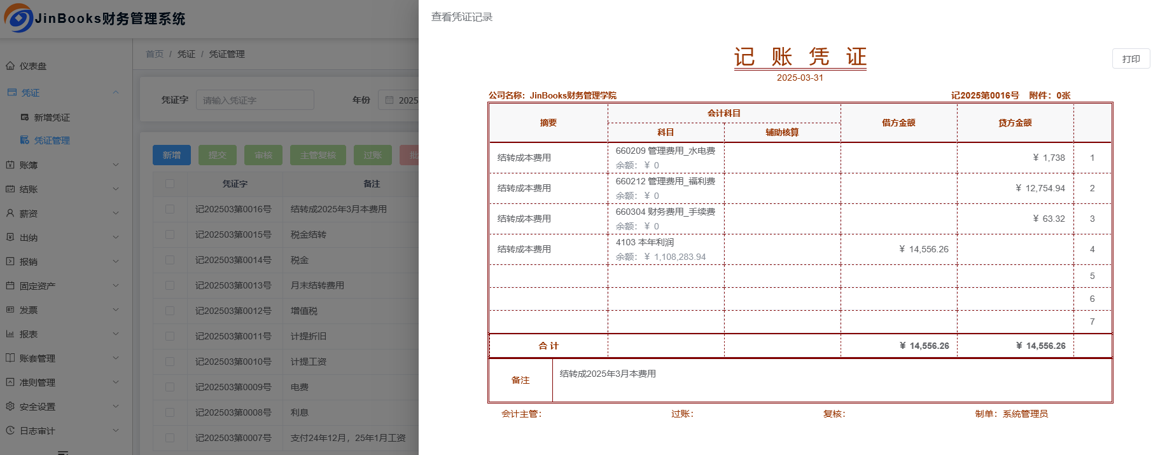
Task: Open the 仪表盘 home icon
Action: click(10, 65)
